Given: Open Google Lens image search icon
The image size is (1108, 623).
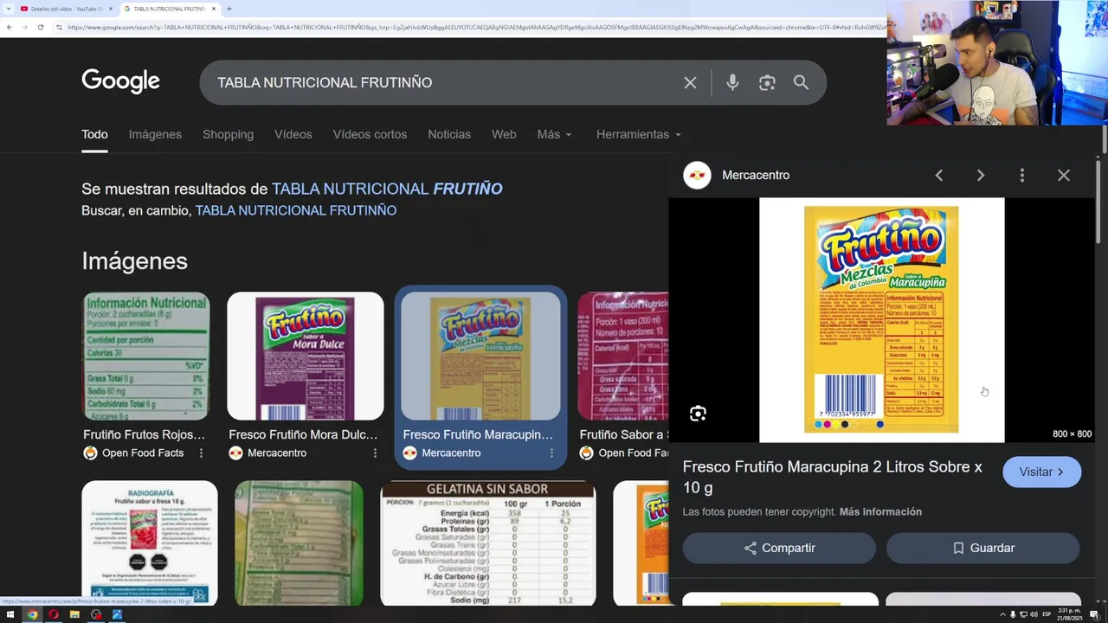Looking at the screenshot, I should point(767,82).
